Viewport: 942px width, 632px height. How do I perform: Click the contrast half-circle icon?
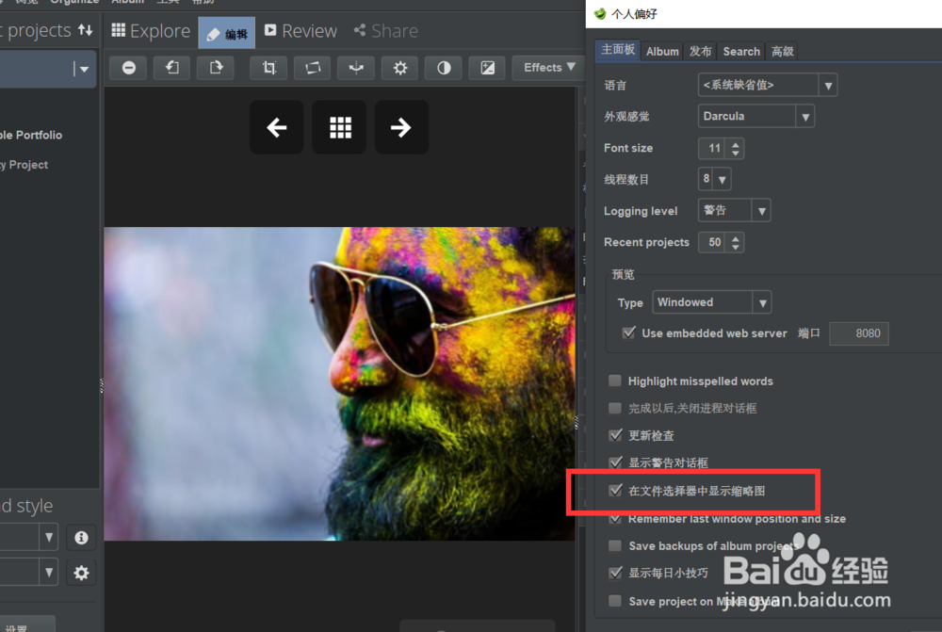[x=444, y=67]
